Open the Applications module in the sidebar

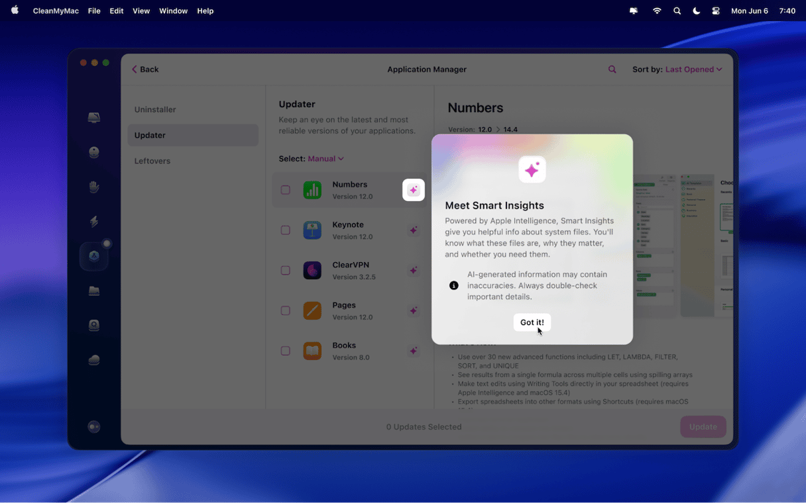(94, 256)
